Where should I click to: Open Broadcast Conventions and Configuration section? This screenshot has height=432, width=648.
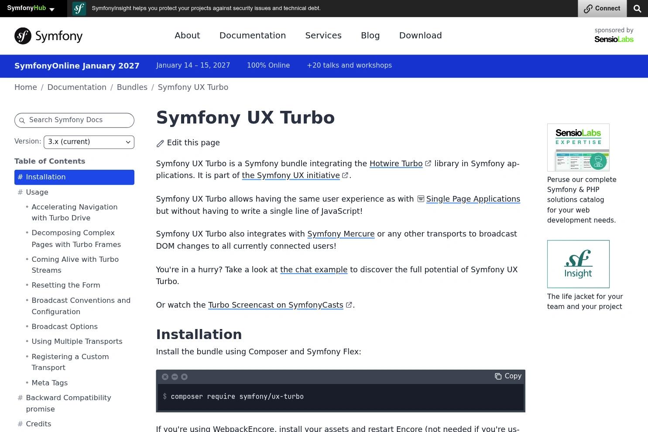tap(81, 306)
